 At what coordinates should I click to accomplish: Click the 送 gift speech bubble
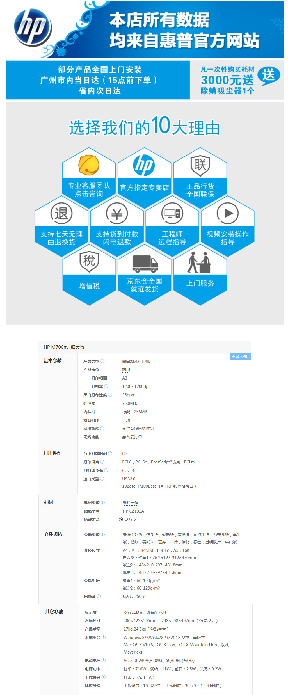269,76
